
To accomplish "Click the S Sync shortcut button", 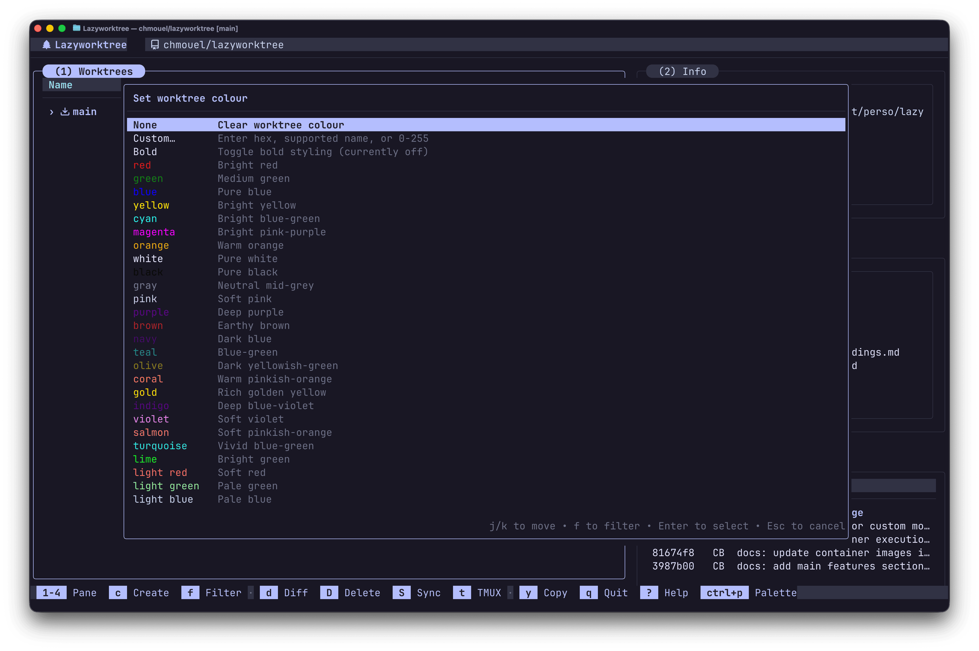I will [402, 593].
